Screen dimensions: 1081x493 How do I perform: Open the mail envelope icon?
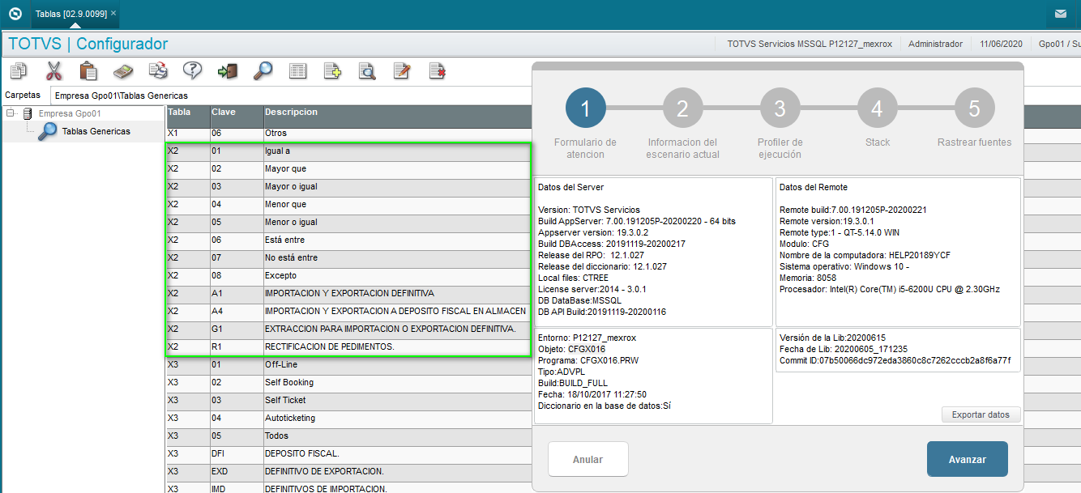(1061, 14)
